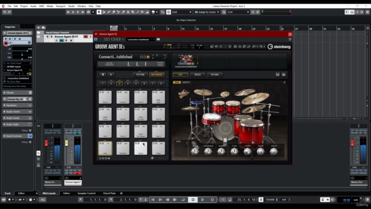Image resolution: width=371 pixels, height=209 pixels.
Task: Click the Snap to grid icon
Action: pos(169,12)
